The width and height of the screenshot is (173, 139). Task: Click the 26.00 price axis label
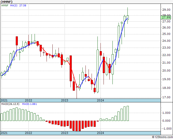click(x=166, y=27)
